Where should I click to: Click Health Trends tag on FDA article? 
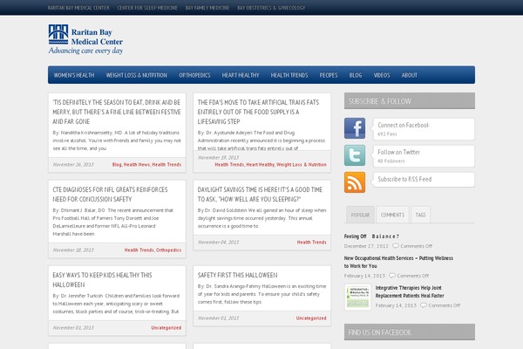point(229,165)
